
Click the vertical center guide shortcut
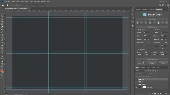coord(138,23)
